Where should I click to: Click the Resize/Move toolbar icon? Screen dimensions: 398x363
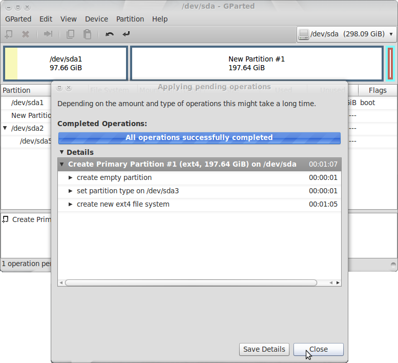(x=48, y=34)
